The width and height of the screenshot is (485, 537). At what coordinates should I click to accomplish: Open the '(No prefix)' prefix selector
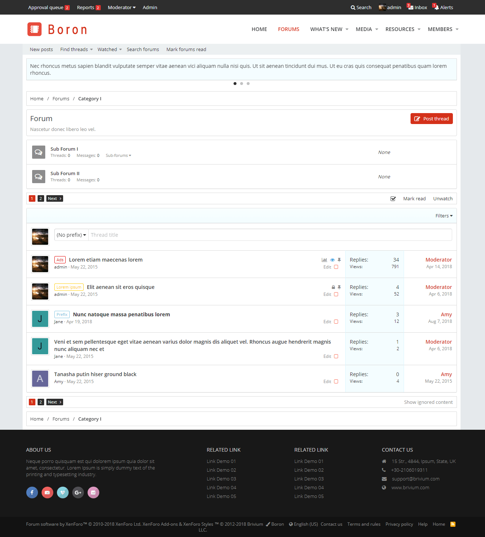72,235
